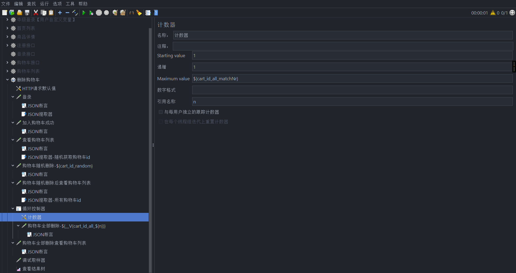Collapse 登录 sampler node
Viewport: 516px width, 273px height.
pyautogui.click(x=13, y=97)
